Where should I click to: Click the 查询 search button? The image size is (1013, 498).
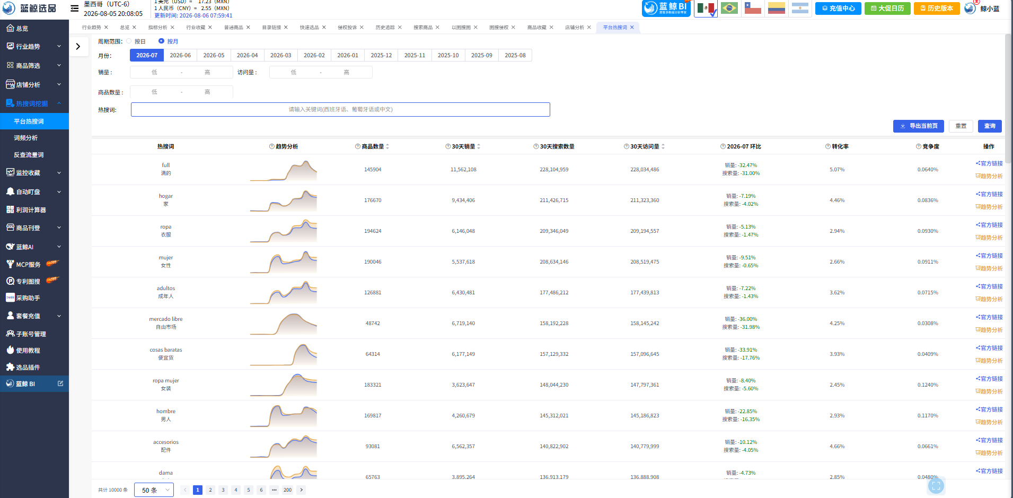click(x=990, y=126)
